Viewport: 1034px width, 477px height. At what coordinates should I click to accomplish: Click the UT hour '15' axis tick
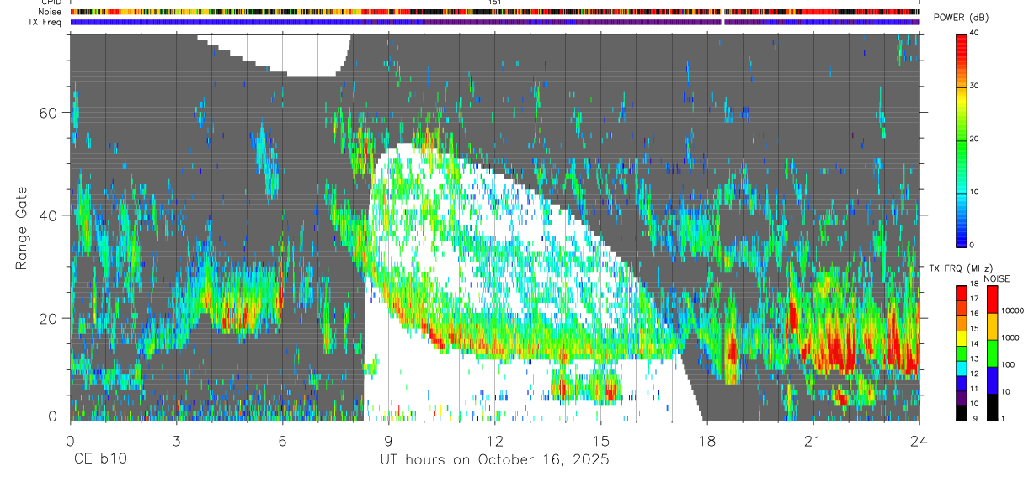[x=600, y=441]
